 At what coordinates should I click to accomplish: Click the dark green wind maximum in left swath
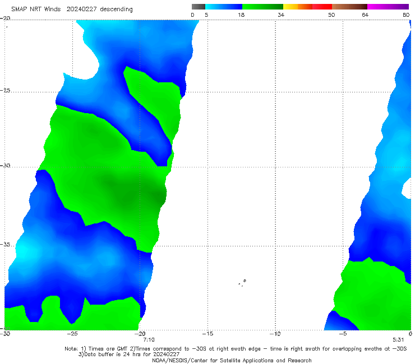point(159,197)
